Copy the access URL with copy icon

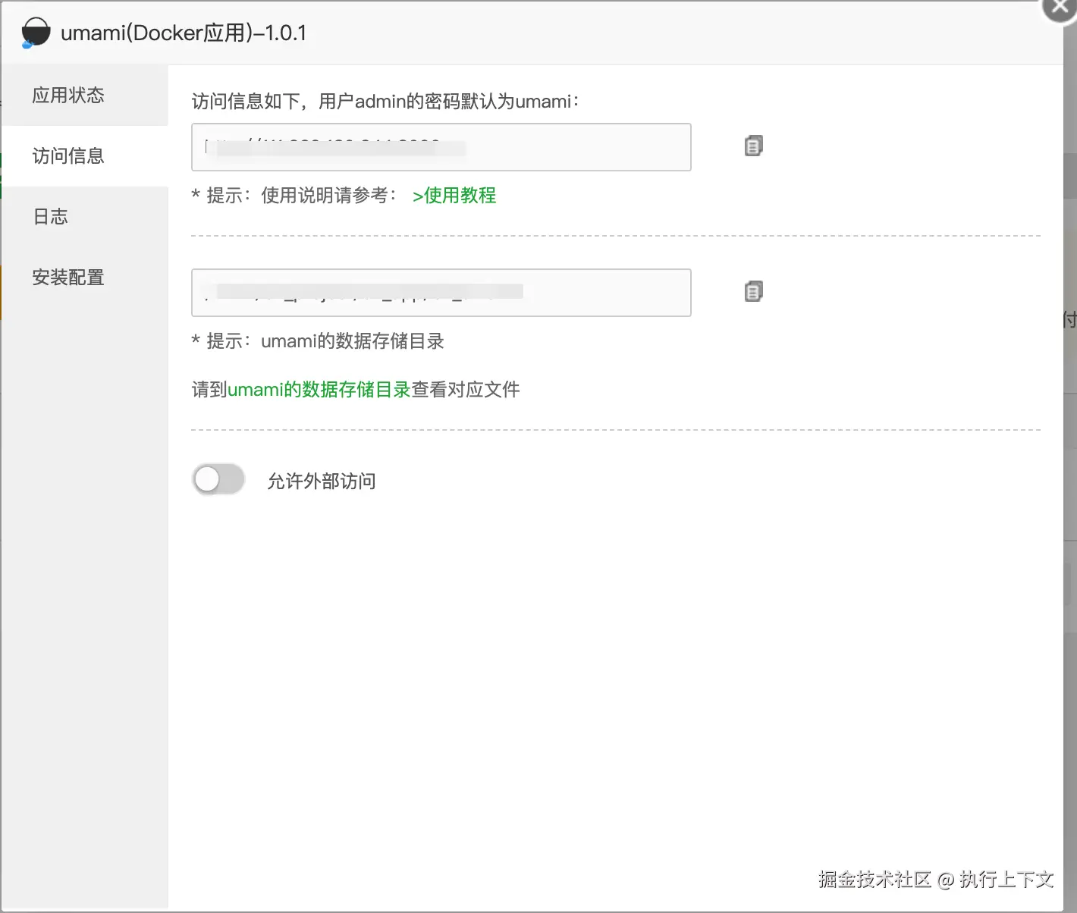[753, 146]
